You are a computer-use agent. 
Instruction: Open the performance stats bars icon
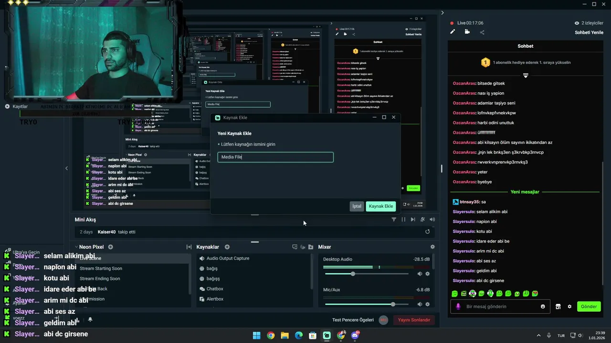(x=77, y=320)
